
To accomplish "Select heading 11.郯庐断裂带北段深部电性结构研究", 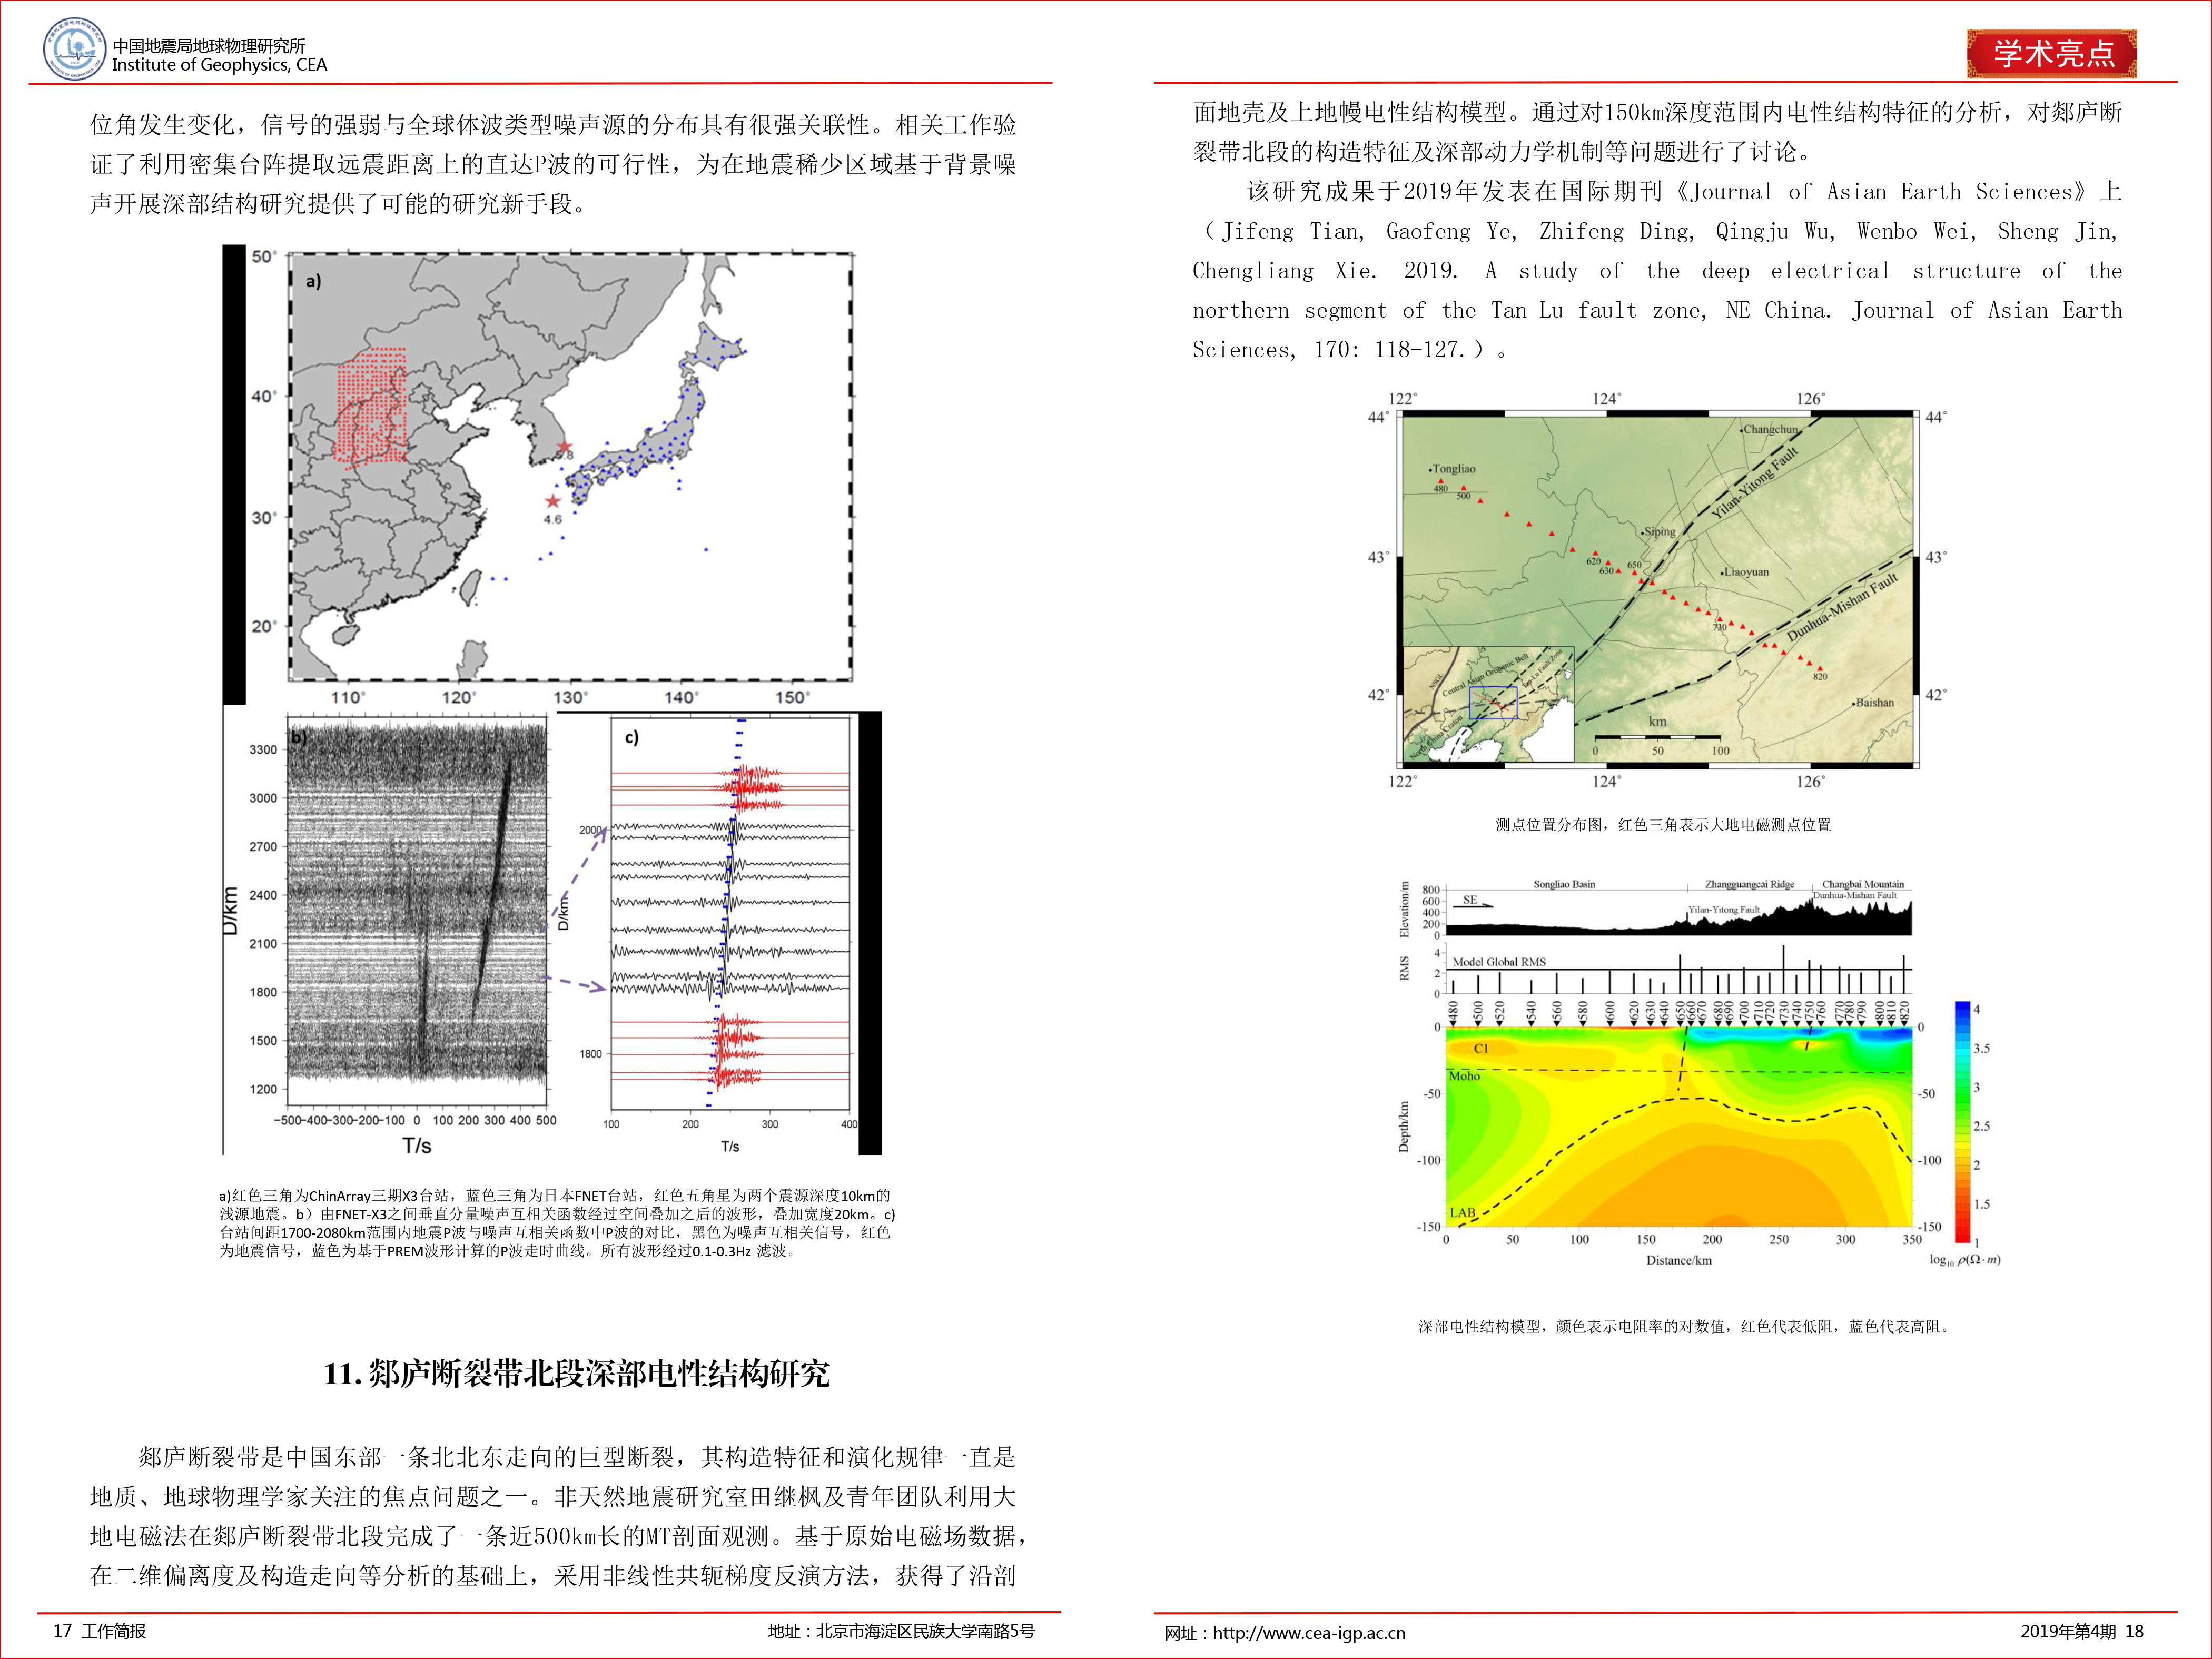I will point(576,1374).
